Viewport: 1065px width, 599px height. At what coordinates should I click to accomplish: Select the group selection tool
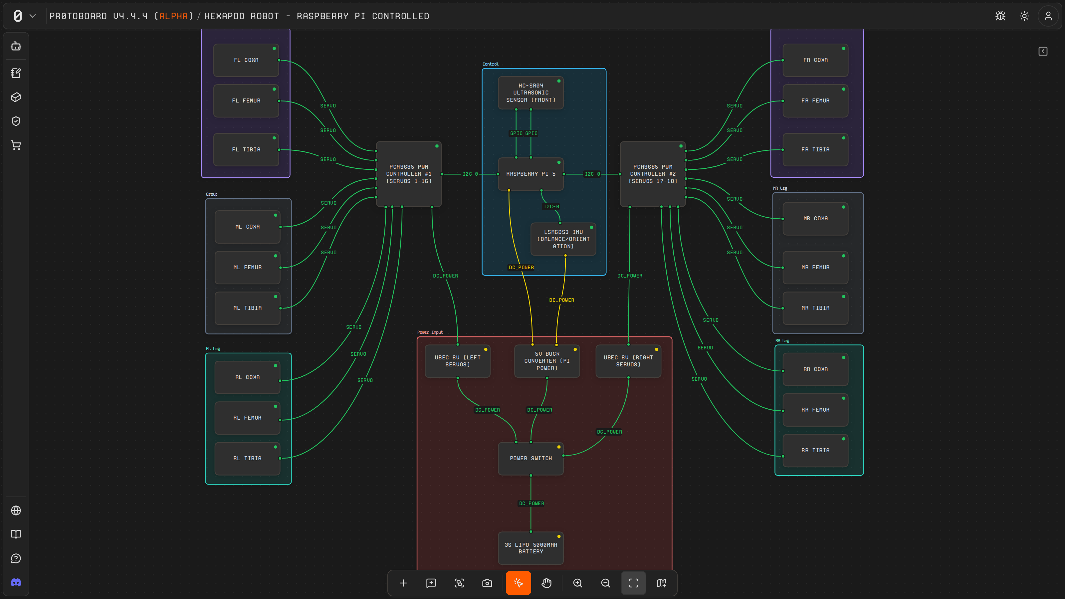point(459,583)
